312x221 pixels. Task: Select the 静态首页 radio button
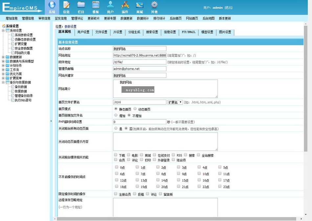pos(116,109)
